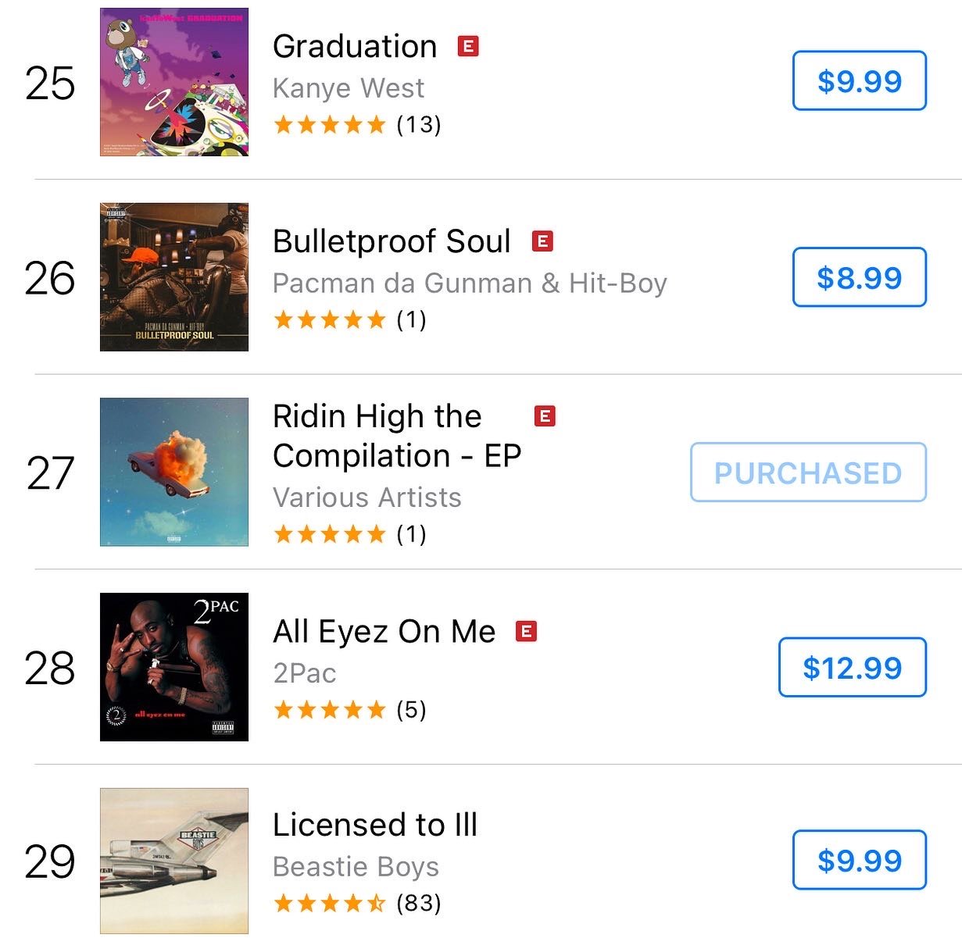Screen dimensions: 962x938
Task: Open the Graduation album artwork
Action: click(x=174, y=82)
